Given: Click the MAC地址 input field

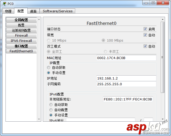Looking at the screenshot, I should point(126,58).
